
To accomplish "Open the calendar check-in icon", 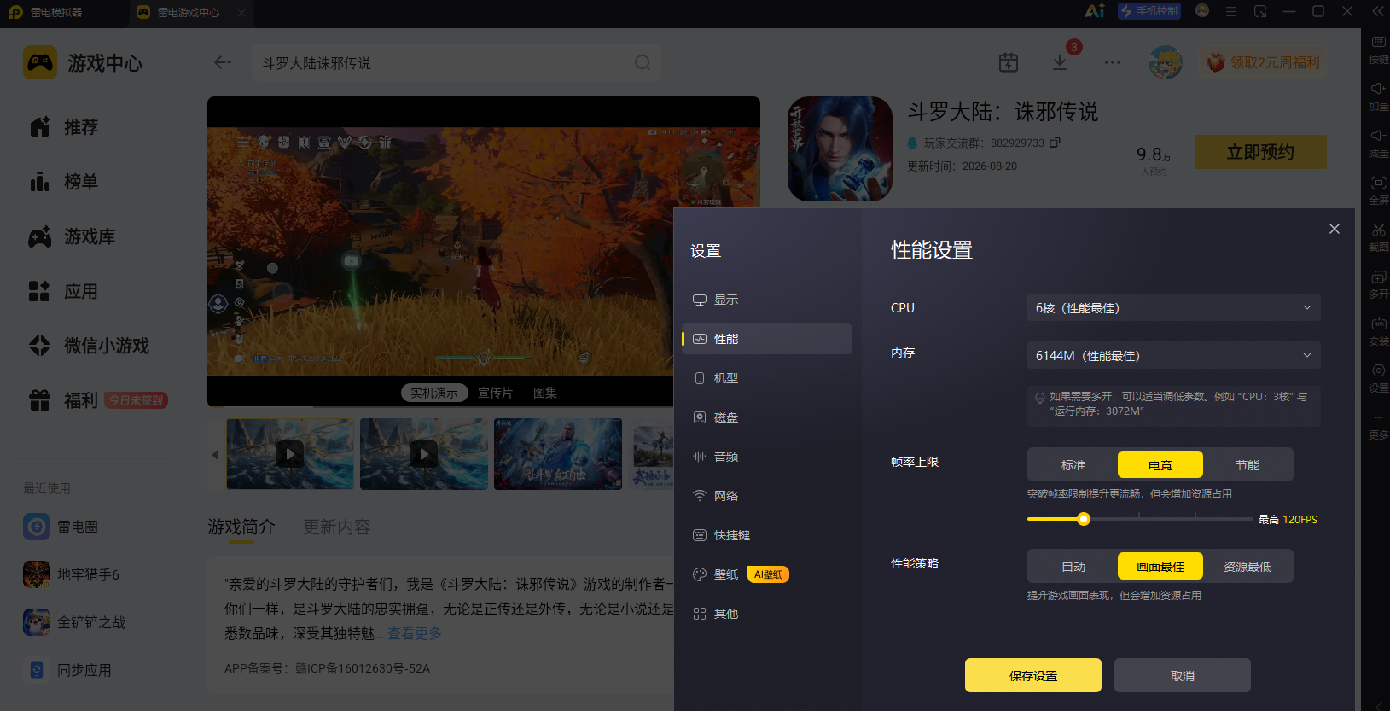I will coord(1009,62).
